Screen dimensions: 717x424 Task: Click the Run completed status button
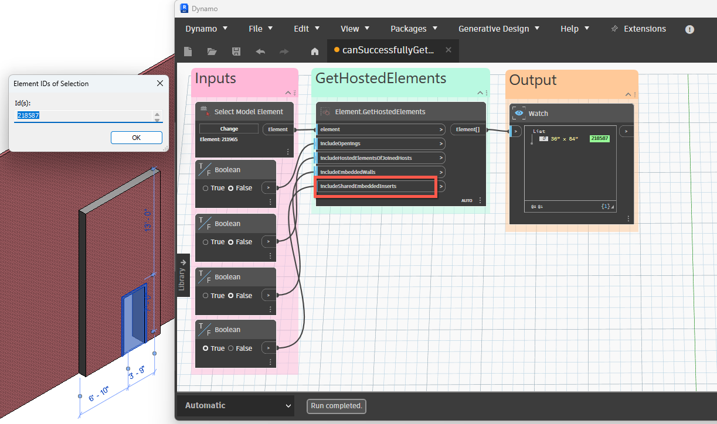coord(337,405)
